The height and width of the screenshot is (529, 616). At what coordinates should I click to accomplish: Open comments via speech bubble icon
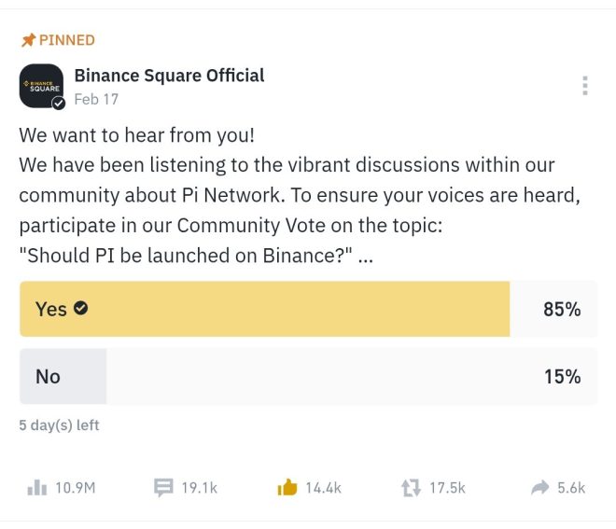click(x=163, y=487)
